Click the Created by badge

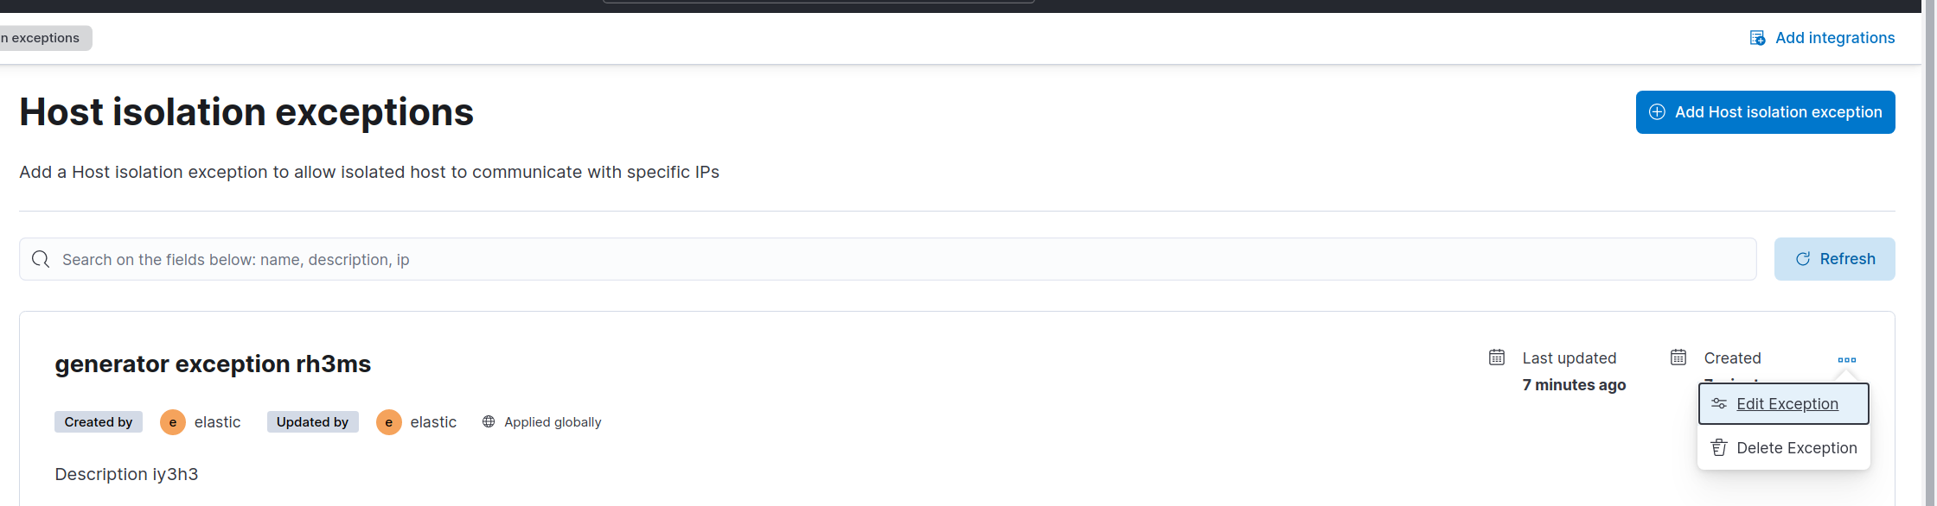(x=98, y=421)
